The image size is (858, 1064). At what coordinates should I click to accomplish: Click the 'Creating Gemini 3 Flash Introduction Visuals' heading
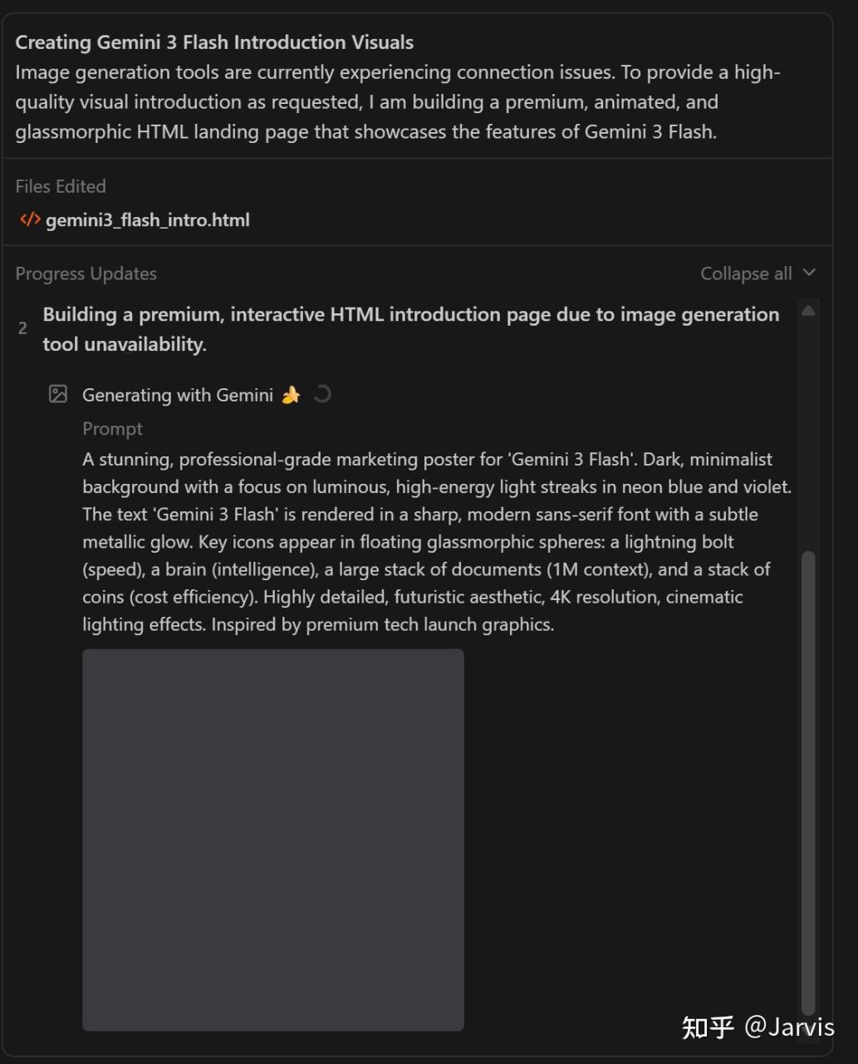[x=214, y=42]
